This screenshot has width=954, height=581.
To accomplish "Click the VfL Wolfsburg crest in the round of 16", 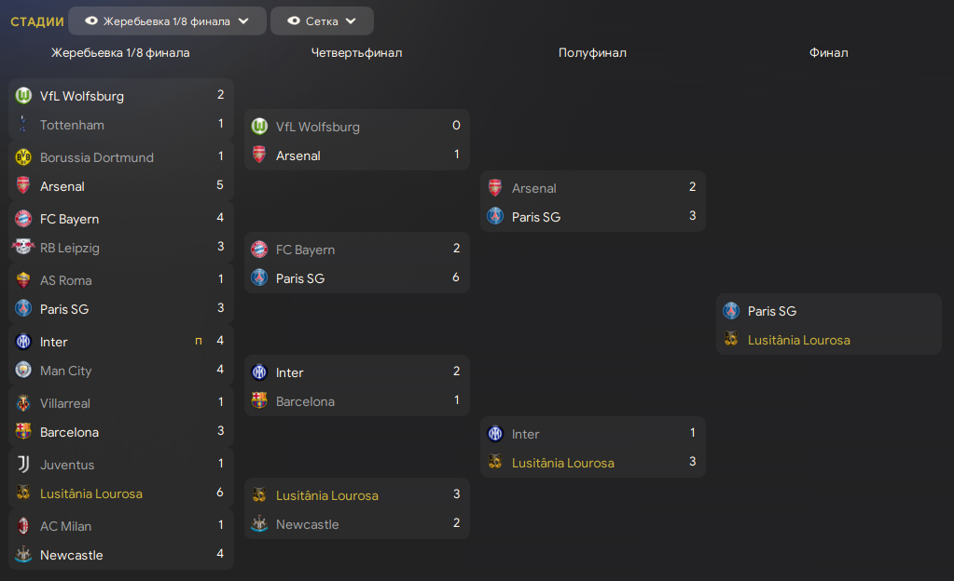I will click(23, 95).
